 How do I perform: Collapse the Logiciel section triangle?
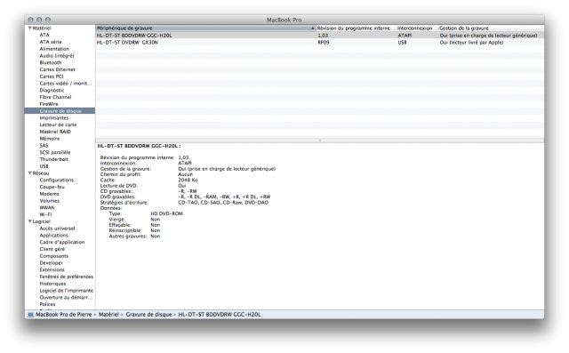(29, 221)
